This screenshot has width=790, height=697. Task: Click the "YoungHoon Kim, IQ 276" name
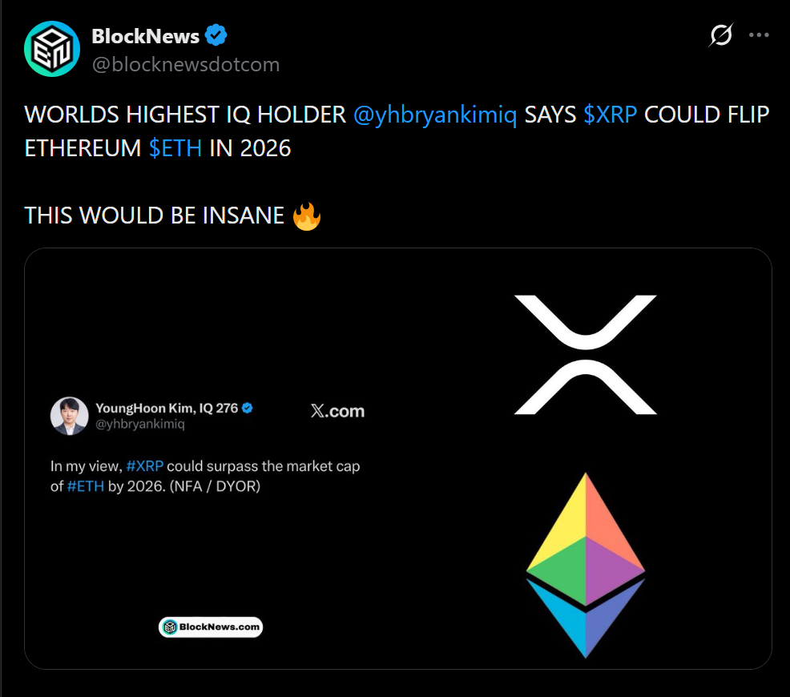167,408
